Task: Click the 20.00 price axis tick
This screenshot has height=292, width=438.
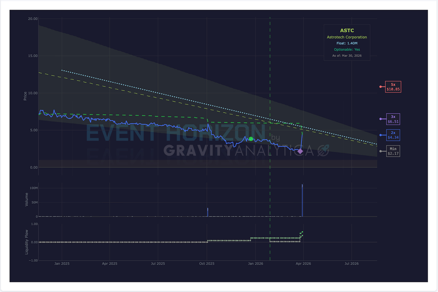Action: coord(33,19)
